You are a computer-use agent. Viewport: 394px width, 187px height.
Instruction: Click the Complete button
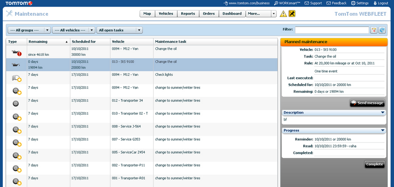pos(375,164)
